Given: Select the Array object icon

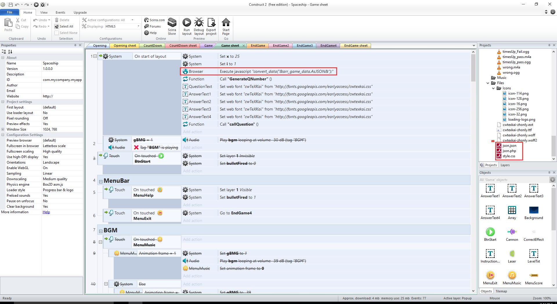Looking at the screenshot, I should [512, 210].
